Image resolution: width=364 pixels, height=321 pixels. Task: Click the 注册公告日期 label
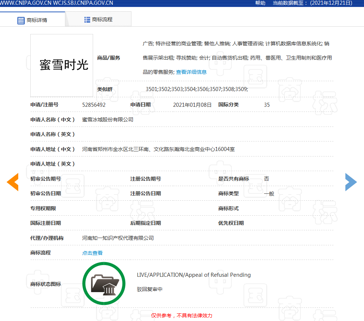click(146, 193)
